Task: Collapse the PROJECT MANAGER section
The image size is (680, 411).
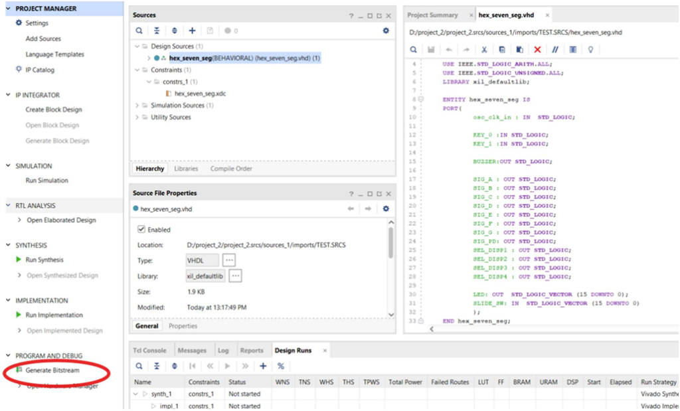Action: pos(8,9)
